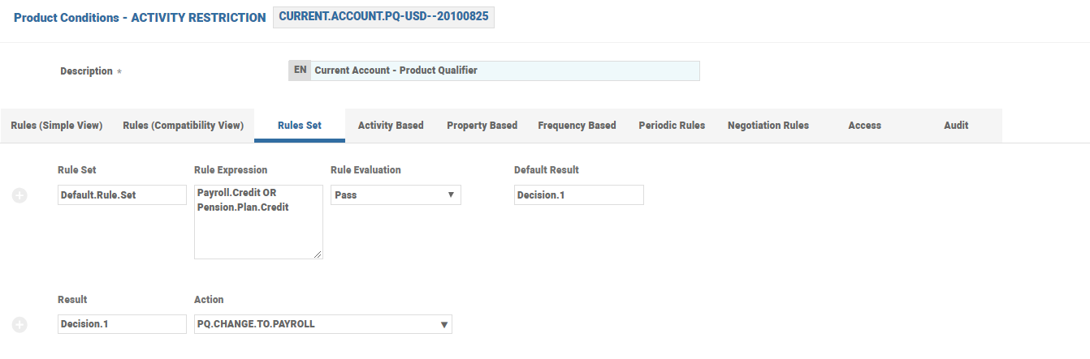Click the Rule Set input field
Screen dimensions: 1090x359
pos(123,195)
